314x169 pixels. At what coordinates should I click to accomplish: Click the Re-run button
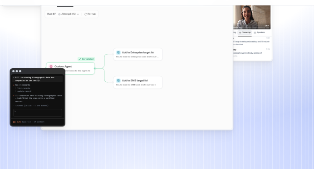click(x=90, y=14)
